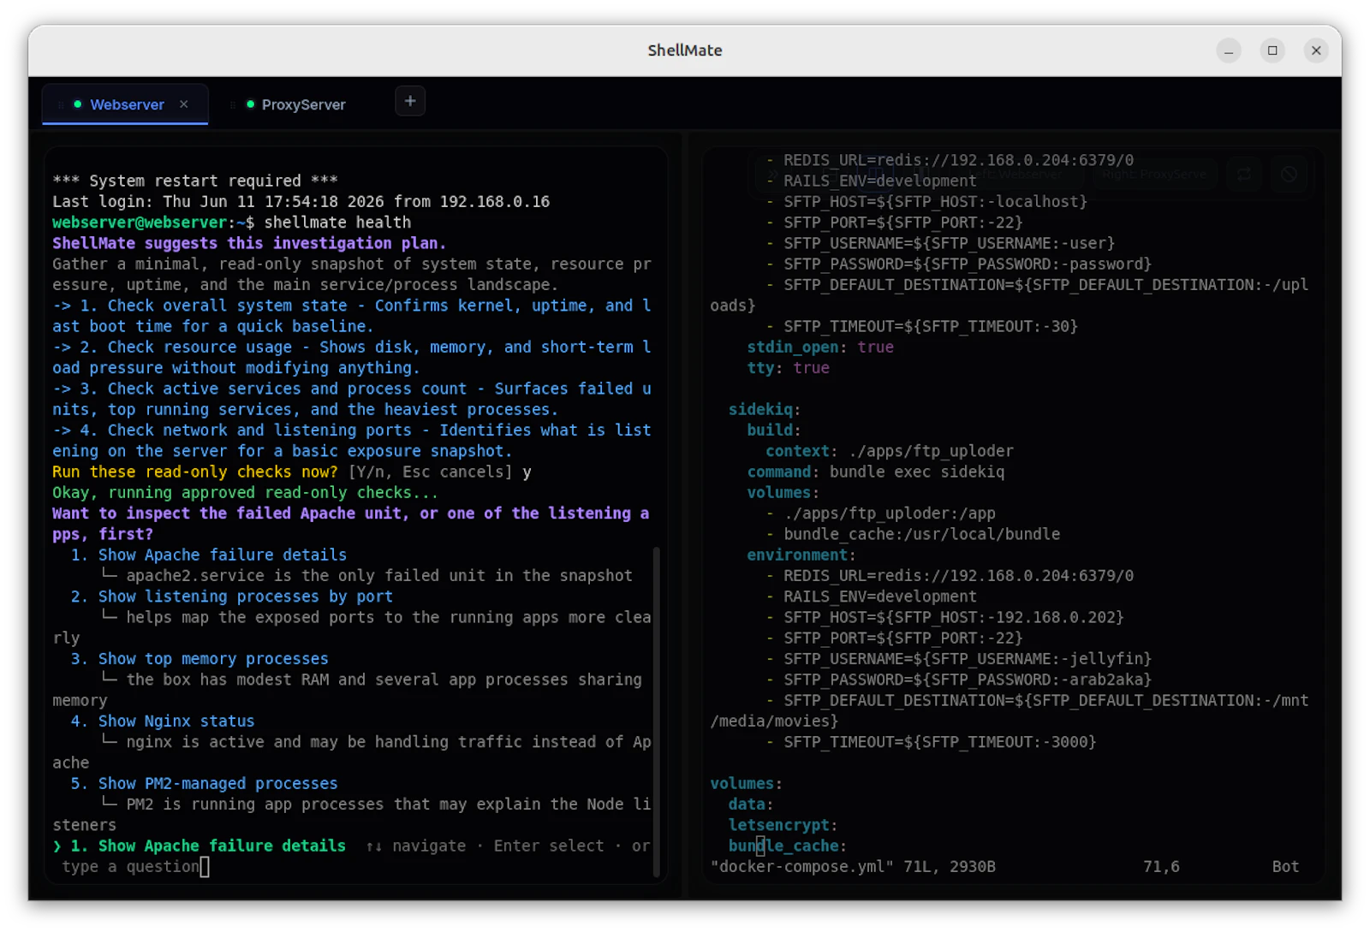Screen dimensions: 1370x932
Task: Click 'ShellMate suggests this investigation plan.' heading
Action: [x=249, y=243]
